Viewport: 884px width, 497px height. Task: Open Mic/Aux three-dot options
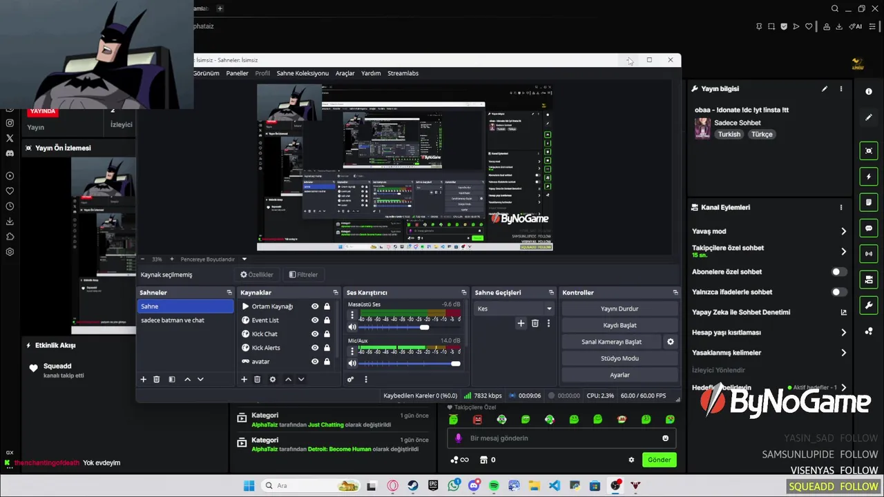352,352
